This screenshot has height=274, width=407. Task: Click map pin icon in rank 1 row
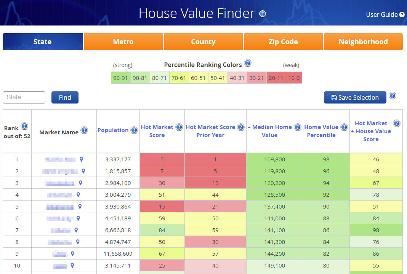(x=82, y=159)
